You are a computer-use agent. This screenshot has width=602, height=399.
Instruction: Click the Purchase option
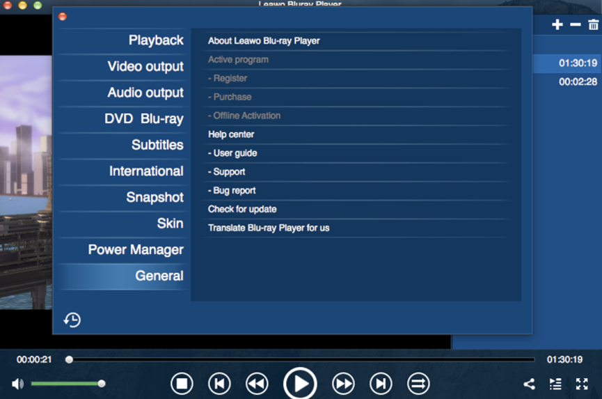(230, 97)
